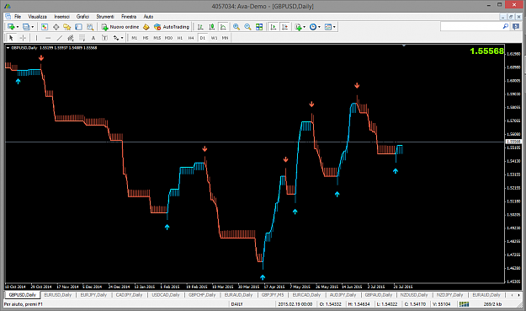Expand the Templates dropdown arrow
This screenshot has height=311, width=526.
tap(334, 27)
